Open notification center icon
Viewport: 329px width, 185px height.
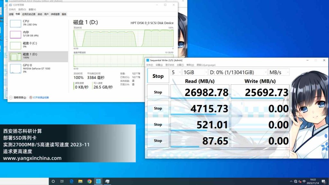pos(324,181)
